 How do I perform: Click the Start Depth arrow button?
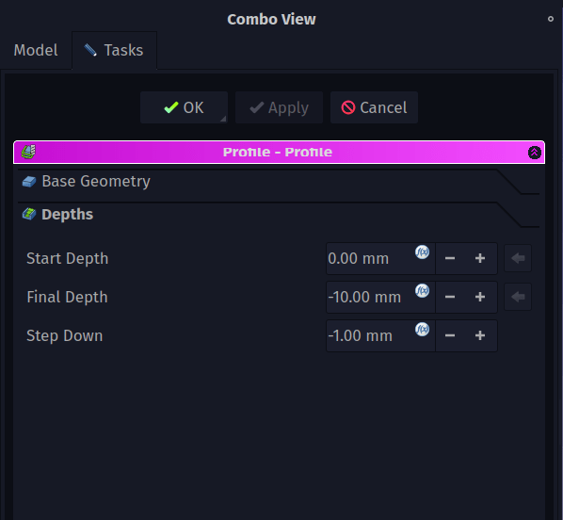coord(518,258)
